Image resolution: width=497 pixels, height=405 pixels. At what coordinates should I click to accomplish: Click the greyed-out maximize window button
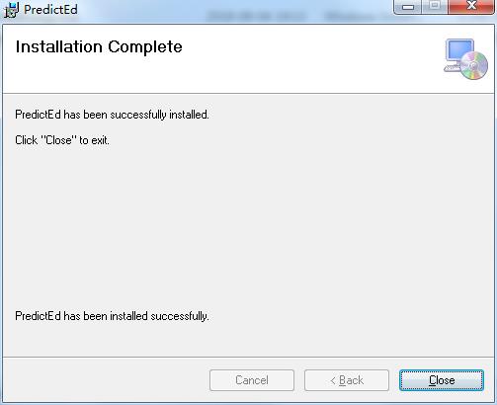[435, 7]
